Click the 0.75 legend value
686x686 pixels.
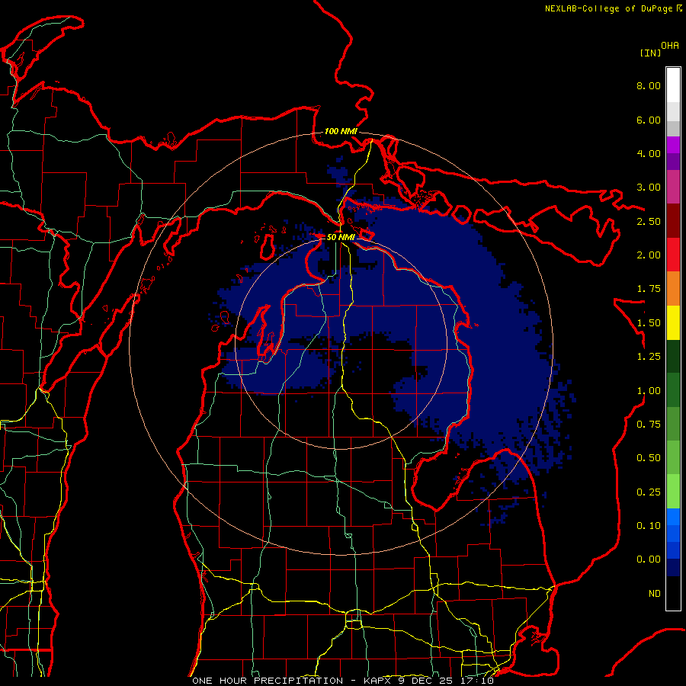pos(649,425)
